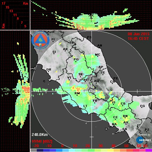The width and height of the screenshot is (152, 152).
Task: Select the AQ city marker
Action: (96, 83)
